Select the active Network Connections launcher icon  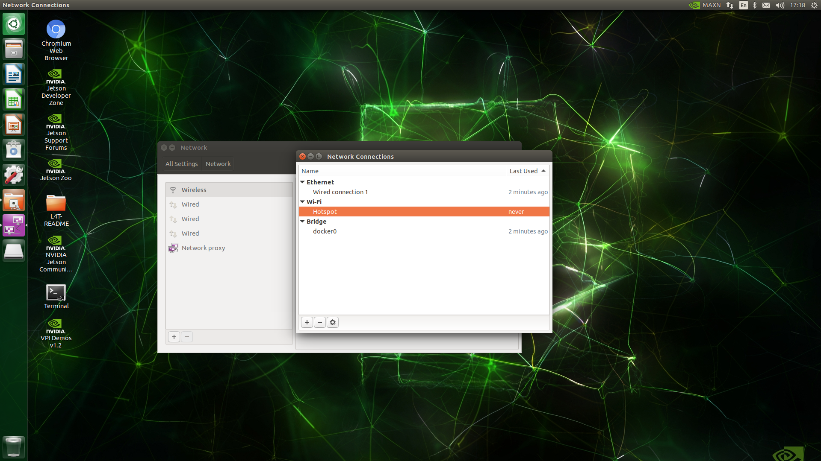[x=14, y=225]
